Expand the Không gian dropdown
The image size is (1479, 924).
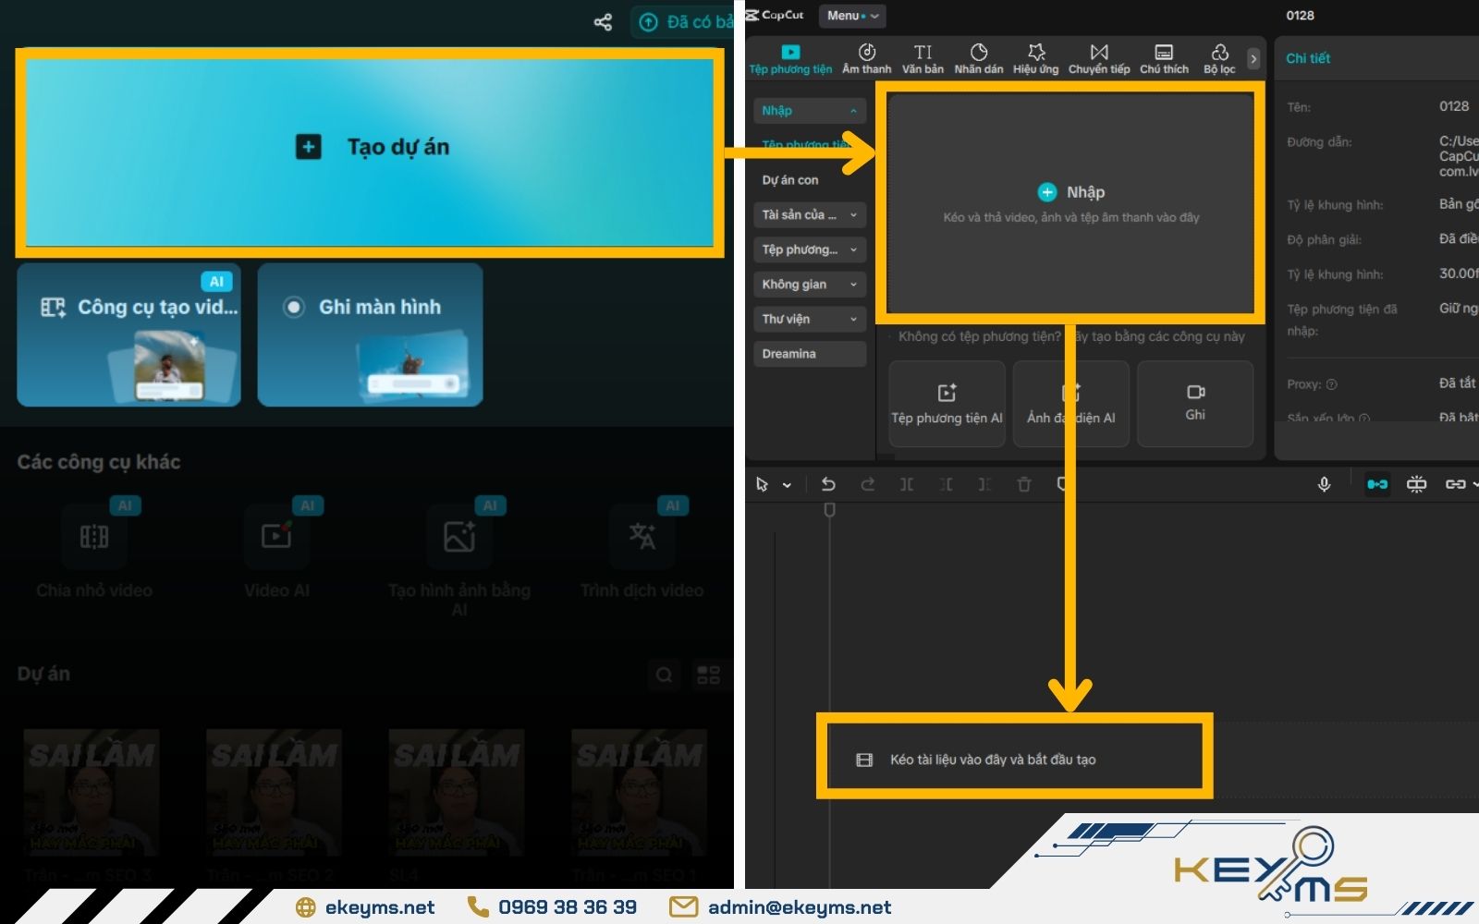(809, 285)
